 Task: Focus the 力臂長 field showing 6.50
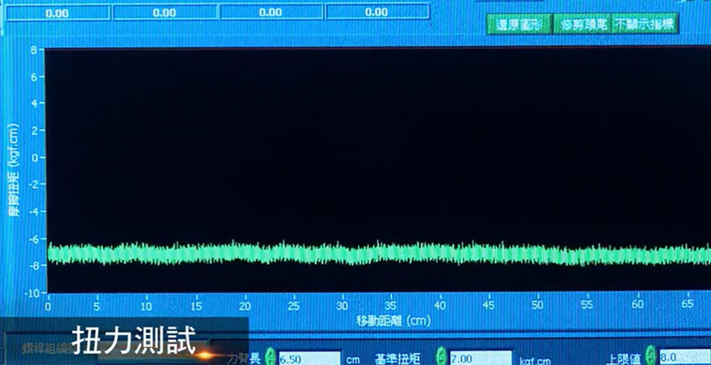(x=309, y=359)
